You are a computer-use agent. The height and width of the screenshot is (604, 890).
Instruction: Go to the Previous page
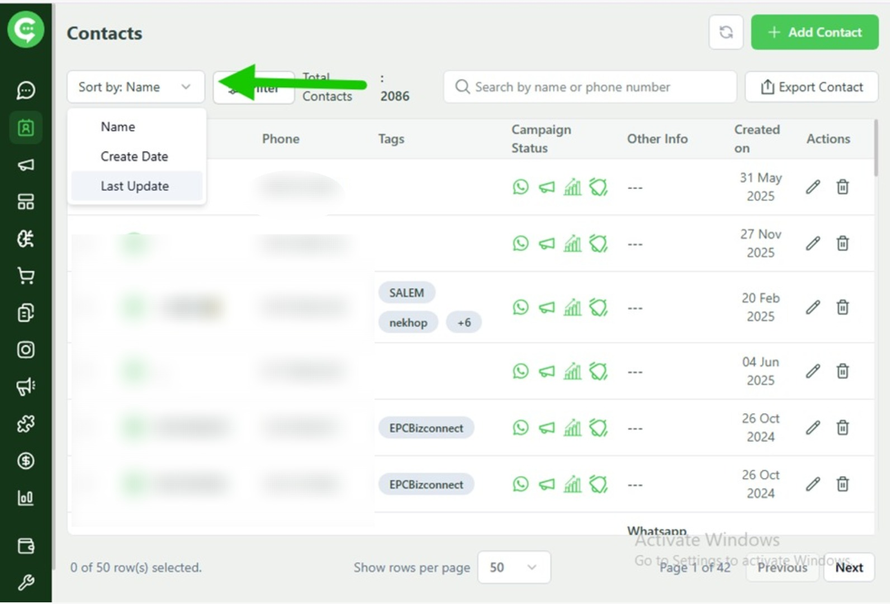783,567
